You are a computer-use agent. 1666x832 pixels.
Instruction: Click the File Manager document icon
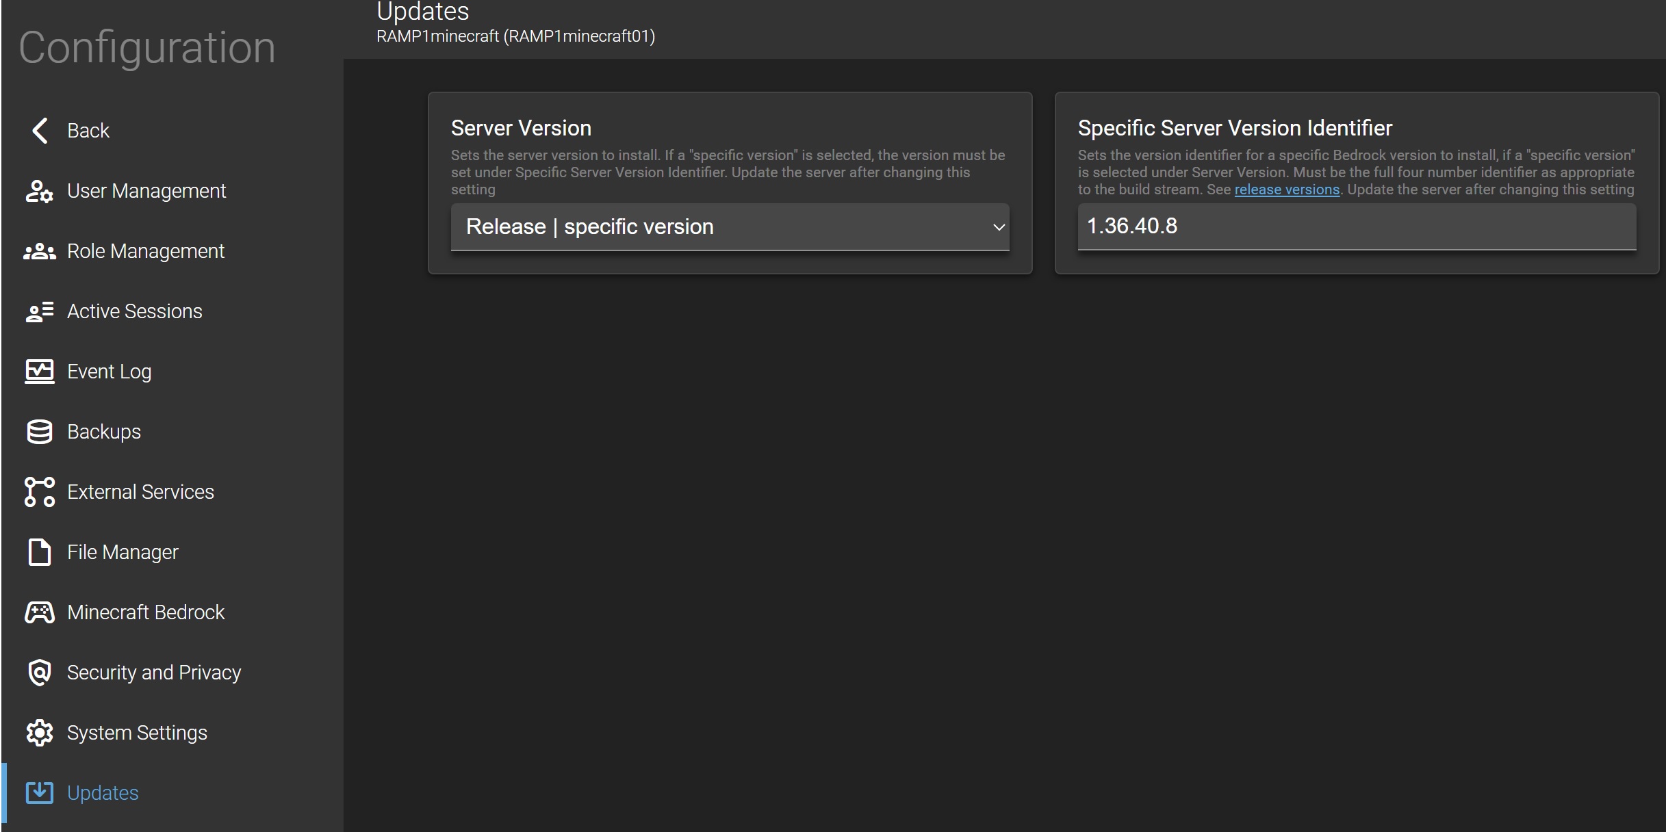[x=39, y=552]
